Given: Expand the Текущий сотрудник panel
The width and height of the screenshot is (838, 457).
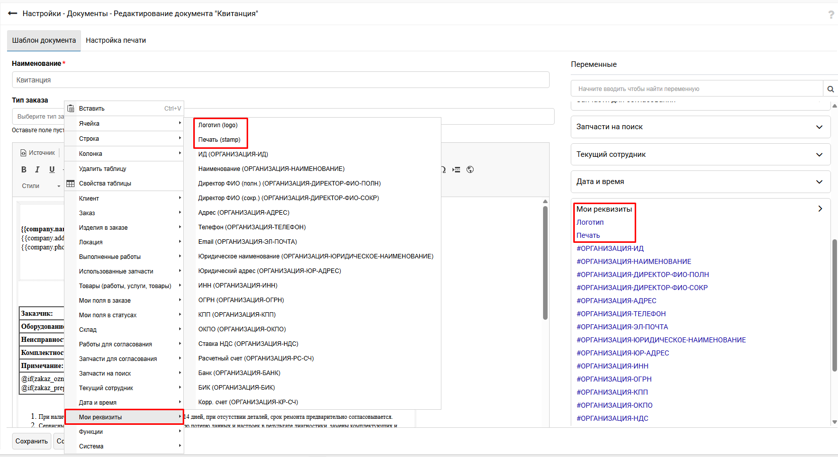Looking at the screenshot, I should pyautogui.click(x=701, y=154).
